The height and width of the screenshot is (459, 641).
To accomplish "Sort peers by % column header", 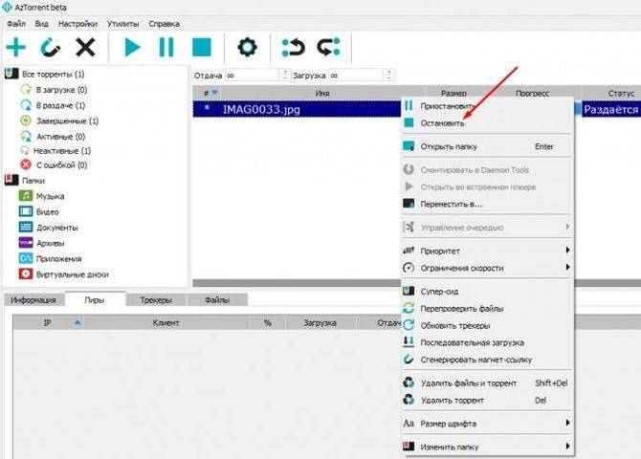I will [x=267, y=322].
